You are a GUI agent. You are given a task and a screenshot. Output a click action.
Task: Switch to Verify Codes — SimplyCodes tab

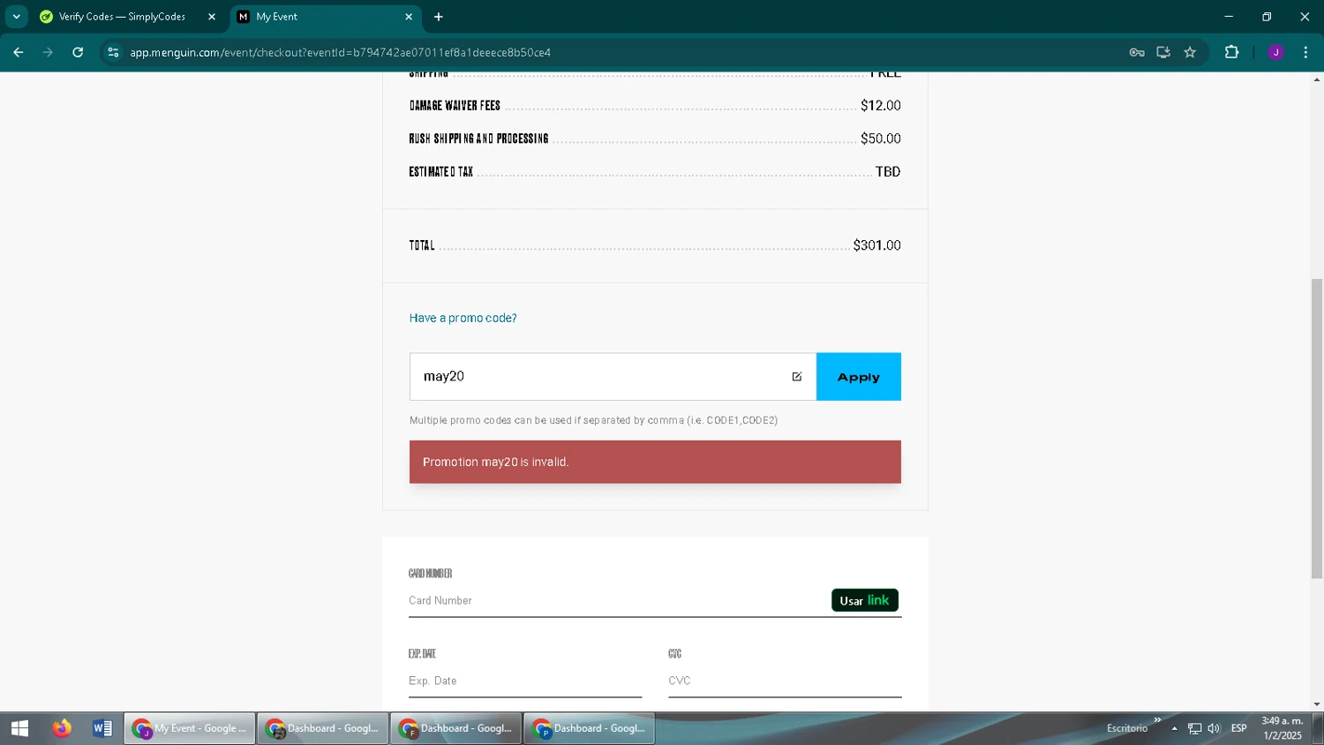coord(128,16)
